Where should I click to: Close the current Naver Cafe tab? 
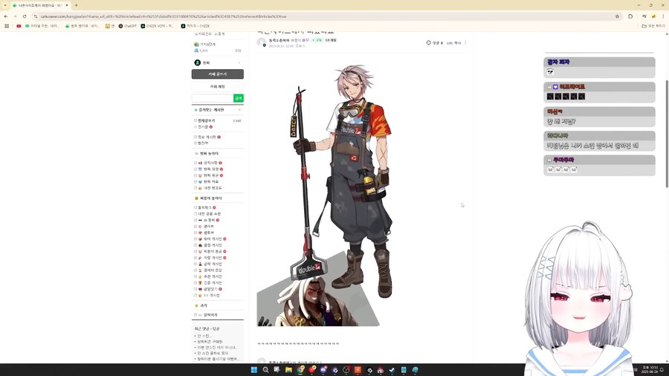67,5
